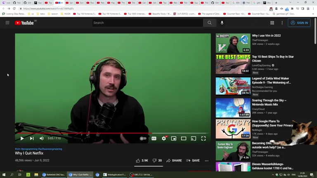This screenshot has width=317, height=178.
Task: Start the miniplayer from player controls
Action: (174, 138)
